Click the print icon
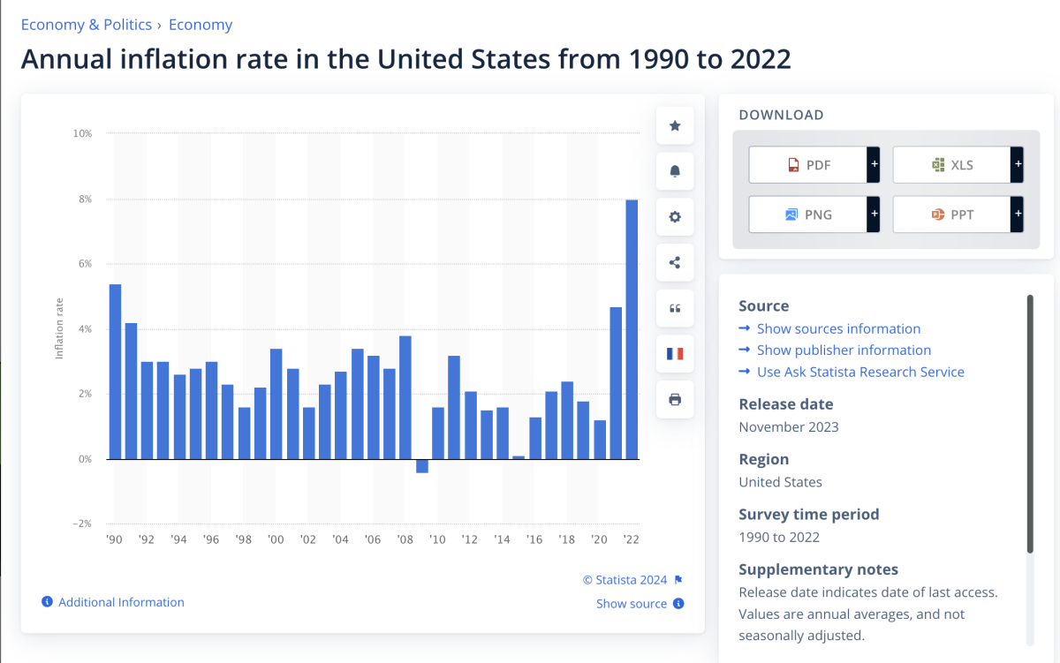This screenshot has height=663, width=1060. point(675,400)
